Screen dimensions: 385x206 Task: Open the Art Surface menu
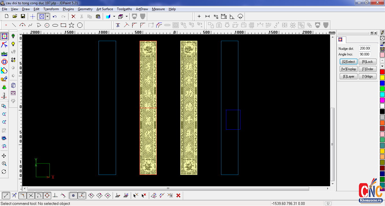point(104,9)
